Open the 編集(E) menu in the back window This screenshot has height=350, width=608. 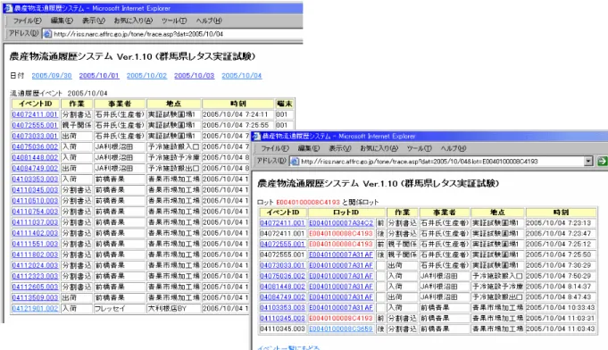coord(62,21)
